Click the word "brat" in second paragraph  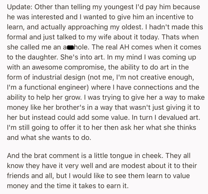click(x=40, y=156)
